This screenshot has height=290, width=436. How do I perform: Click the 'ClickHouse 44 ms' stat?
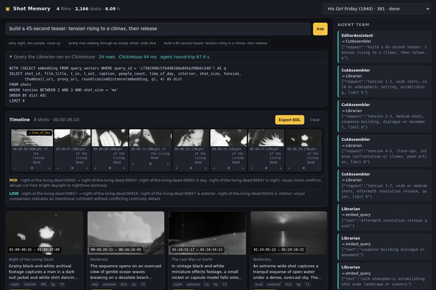[x=137, y=57]
